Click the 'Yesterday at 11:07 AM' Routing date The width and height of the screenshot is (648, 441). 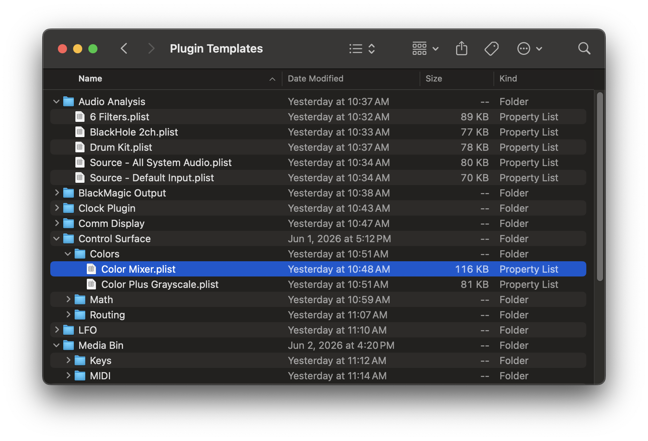[x=338, y=315]
